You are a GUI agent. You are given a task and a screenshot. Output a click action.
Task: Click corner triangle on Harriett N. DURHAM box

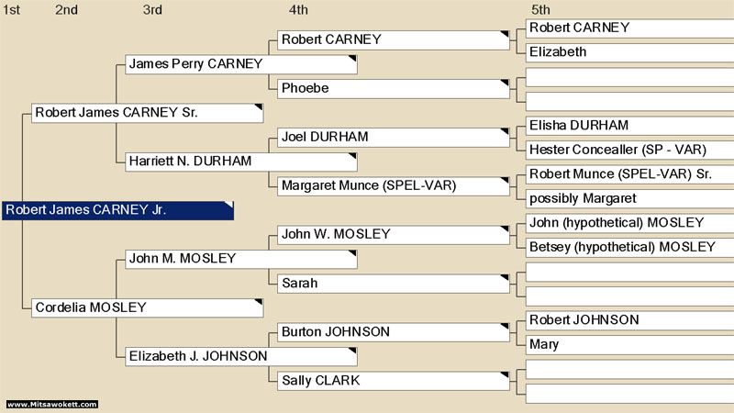352,156
